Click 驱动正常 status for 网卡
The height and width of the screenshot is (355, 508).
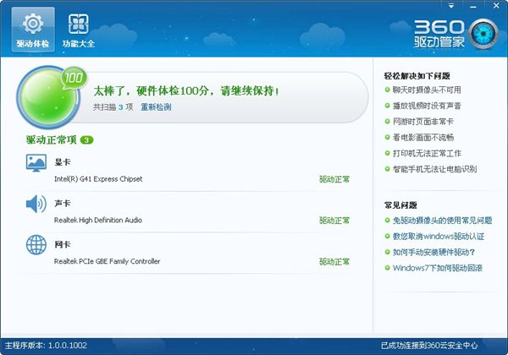click(x=334, y=261)
